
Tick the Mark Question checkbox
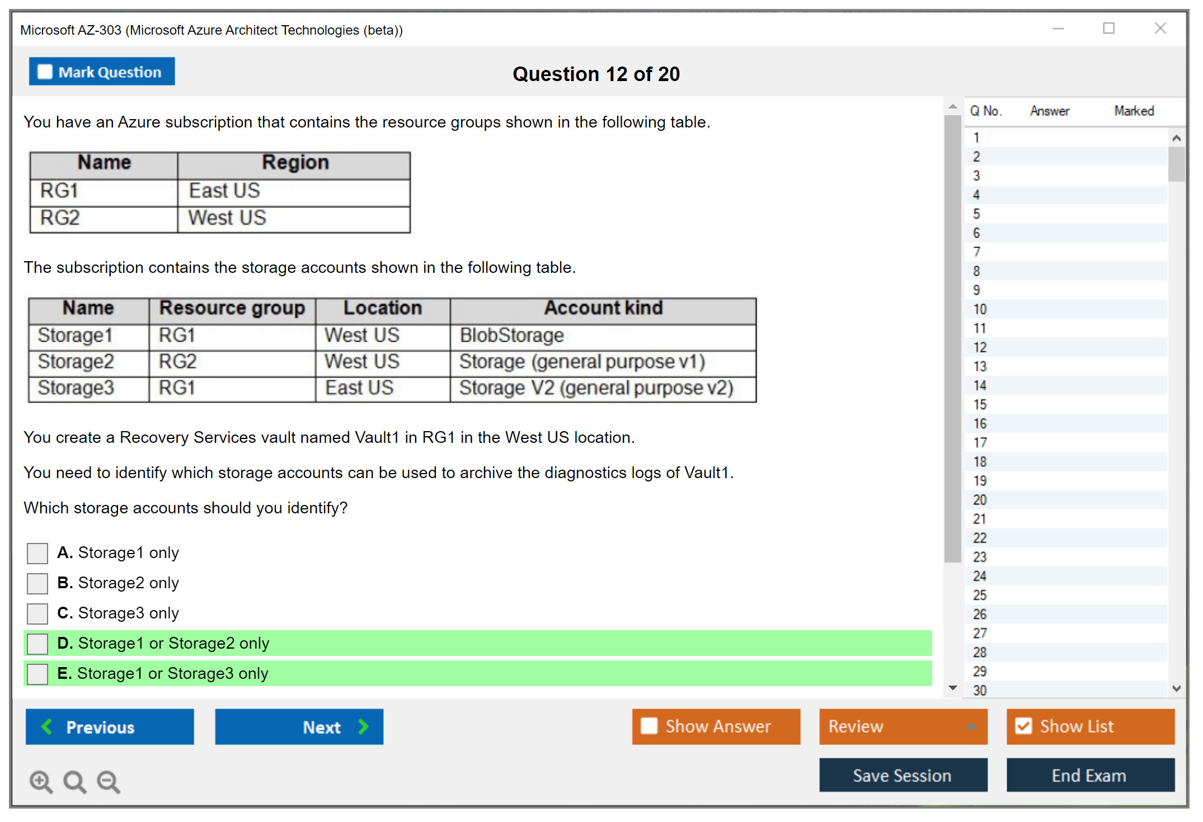click(45, 72)
